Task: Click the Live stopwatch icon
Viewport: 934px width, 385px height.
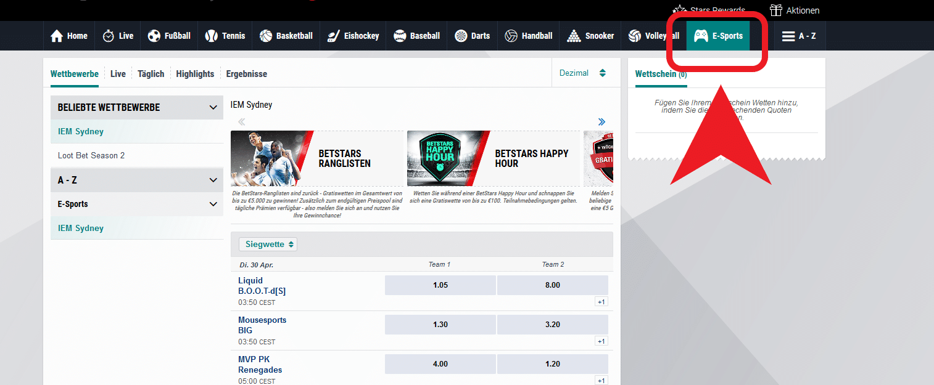Action: pyautogui.click(x=109, y=36)
